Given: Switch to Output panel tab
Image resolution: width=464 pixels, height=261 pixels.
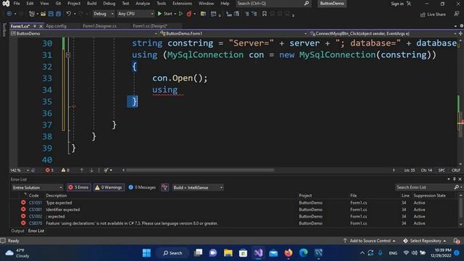Looking at the screenshot, I should click(x=17, y=231).
